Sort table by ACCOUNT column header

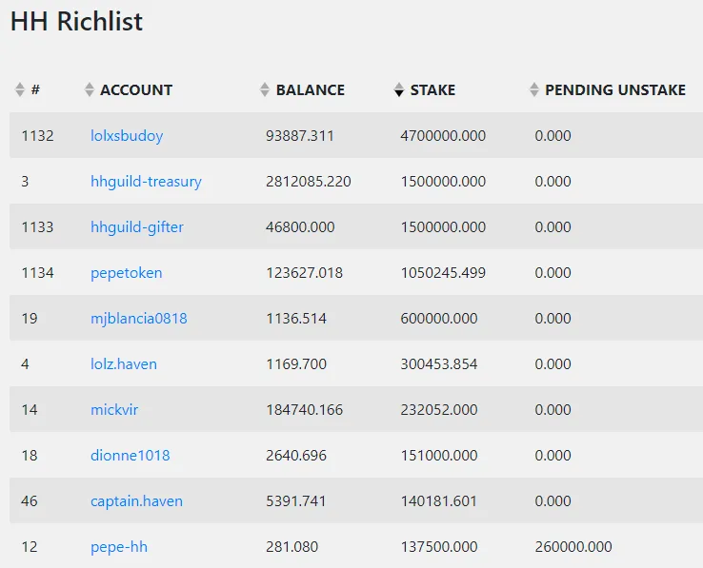pyautogui.click(x=136, y=90)
